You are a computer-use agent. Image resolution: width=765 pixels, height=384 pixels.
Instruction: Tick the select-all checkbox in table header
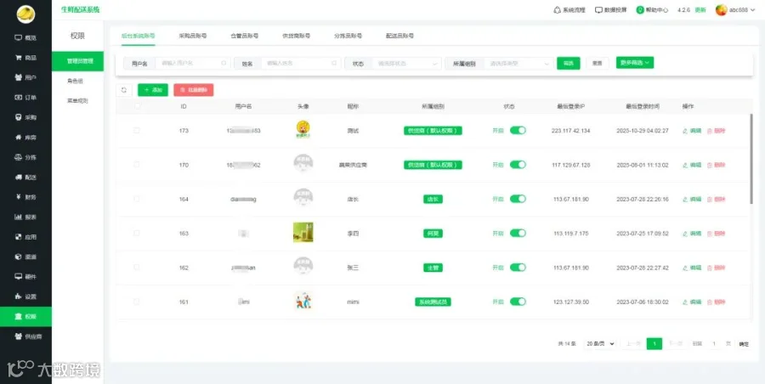[137, 106]
